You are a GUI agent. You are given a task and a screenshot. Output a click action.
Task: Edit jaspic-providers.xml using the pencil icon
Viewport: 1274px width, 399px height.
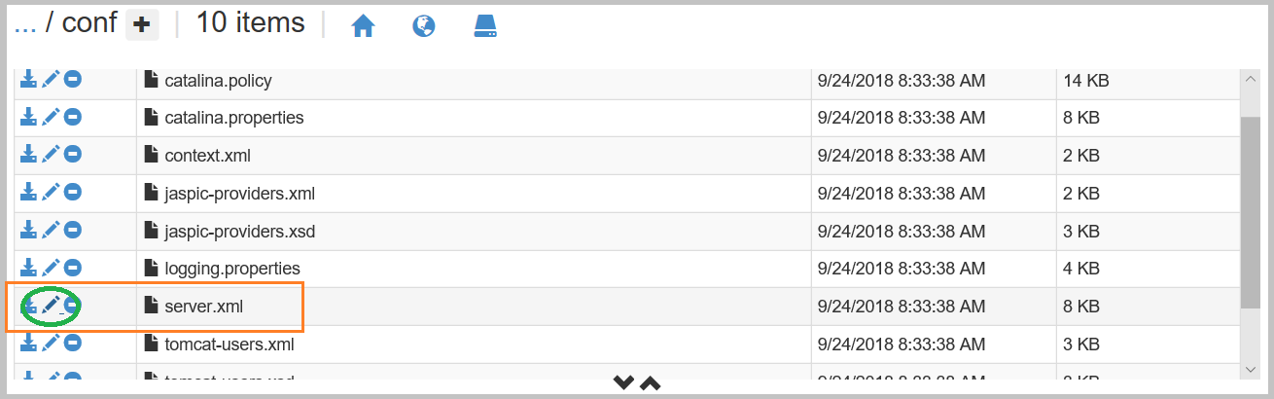[x=51, y=193]
